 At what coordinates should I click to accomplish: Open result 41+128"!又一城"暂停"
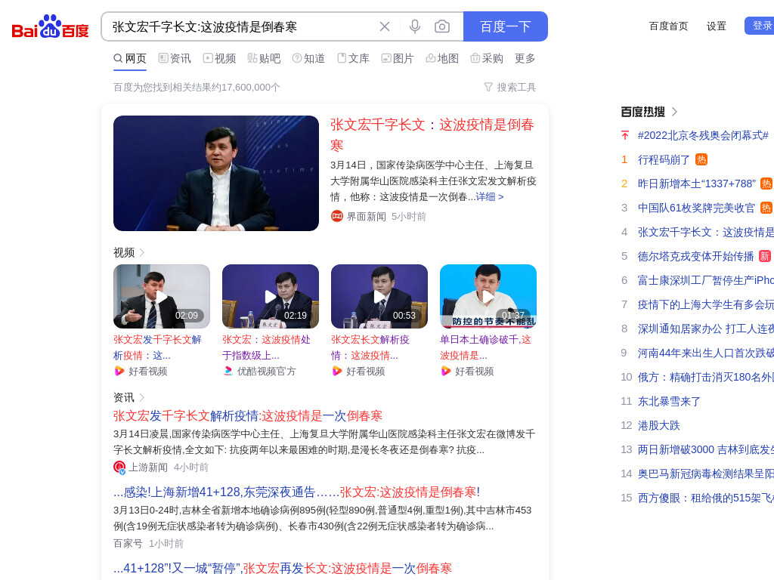(x=283, y=568)
